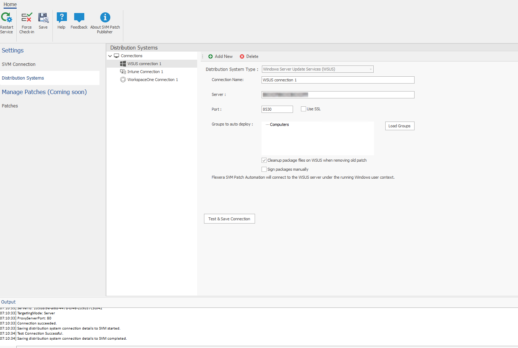
Task: Click Manage Patches (Coming soon) heading
Action: 44,92
